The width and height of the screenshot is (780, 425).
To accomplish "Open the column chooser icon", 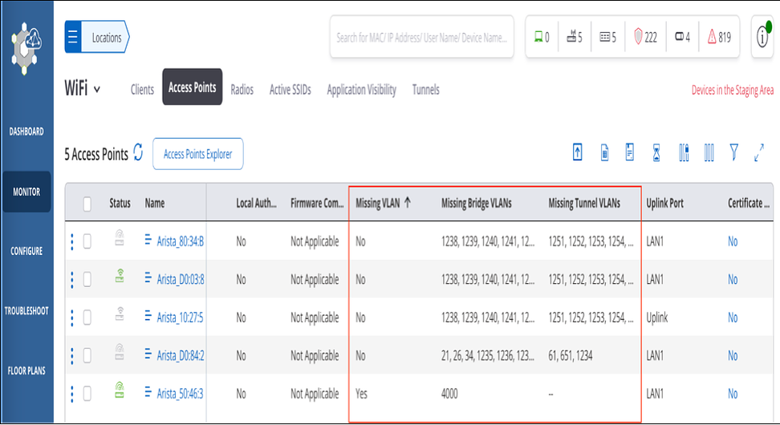I will point(709,152).
